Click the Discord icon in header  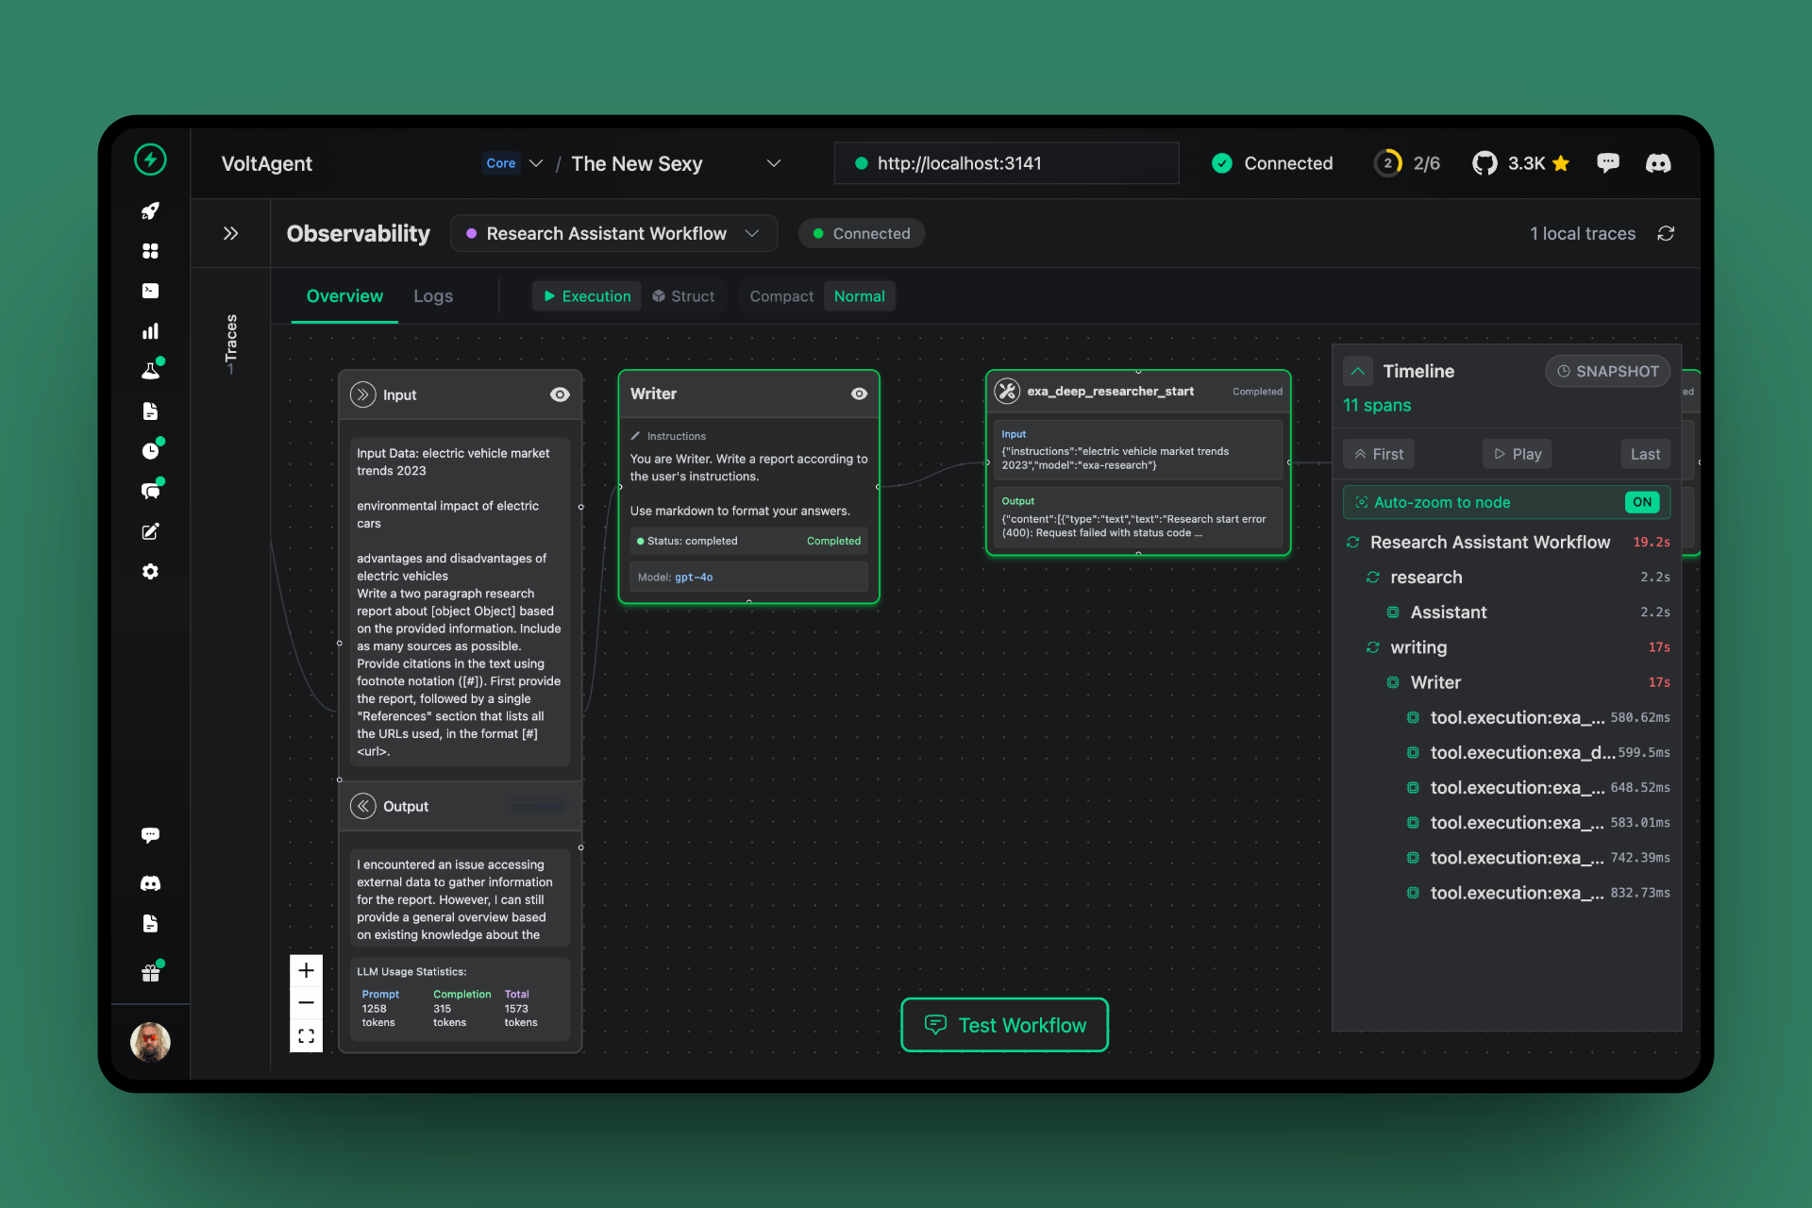(1658, 163)
